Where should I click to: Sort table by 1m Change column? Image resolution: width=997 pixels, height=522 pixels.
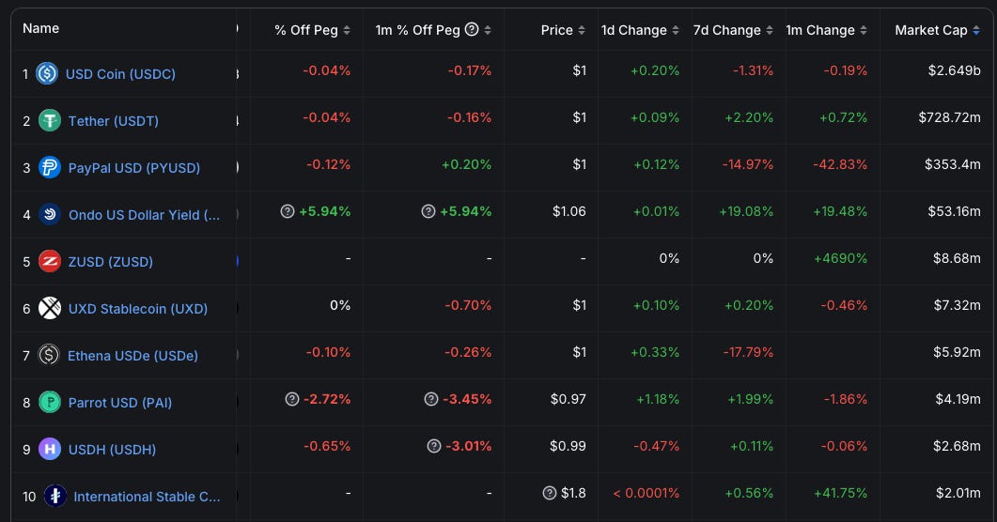click(827, 30)
